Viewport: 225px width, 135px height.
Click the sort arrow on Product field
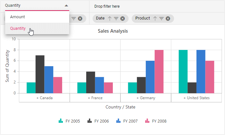pos(155,19)
